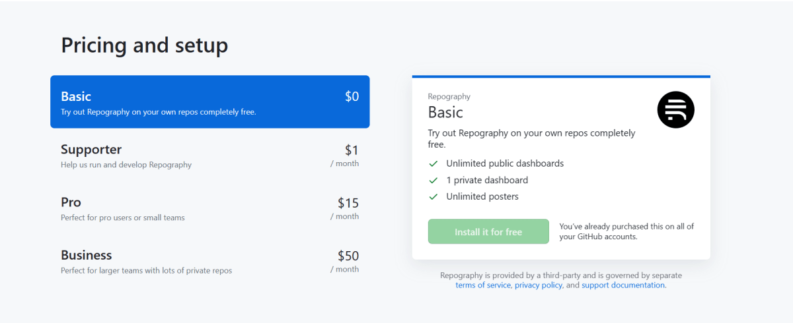Image resolution: width=793 pixels, height=323 pixels.
Task: Click the Basic title in details card
Action: [x=445, y=112]
